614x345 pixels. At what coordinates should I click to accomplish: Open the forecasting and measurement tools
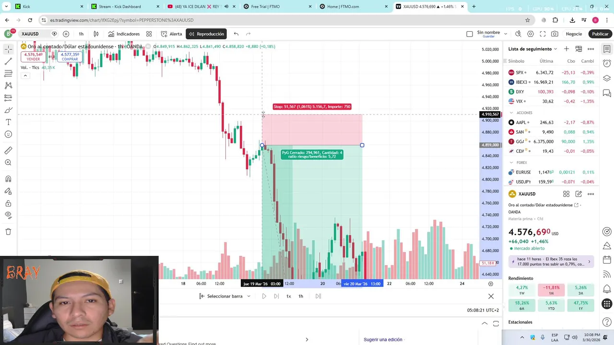pyautogui.click(x=8, y=97)
